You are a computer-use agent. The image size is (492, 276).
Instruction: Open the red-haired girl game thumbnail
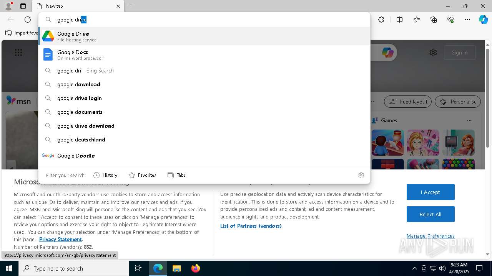click(x=459, y=143)
